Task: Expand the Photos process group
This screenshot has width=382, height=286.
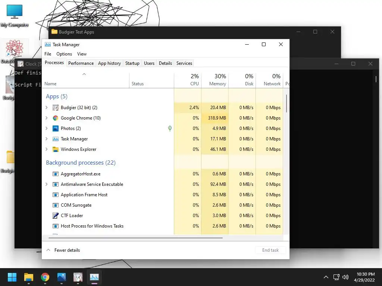Action: (x=47, y=128)
